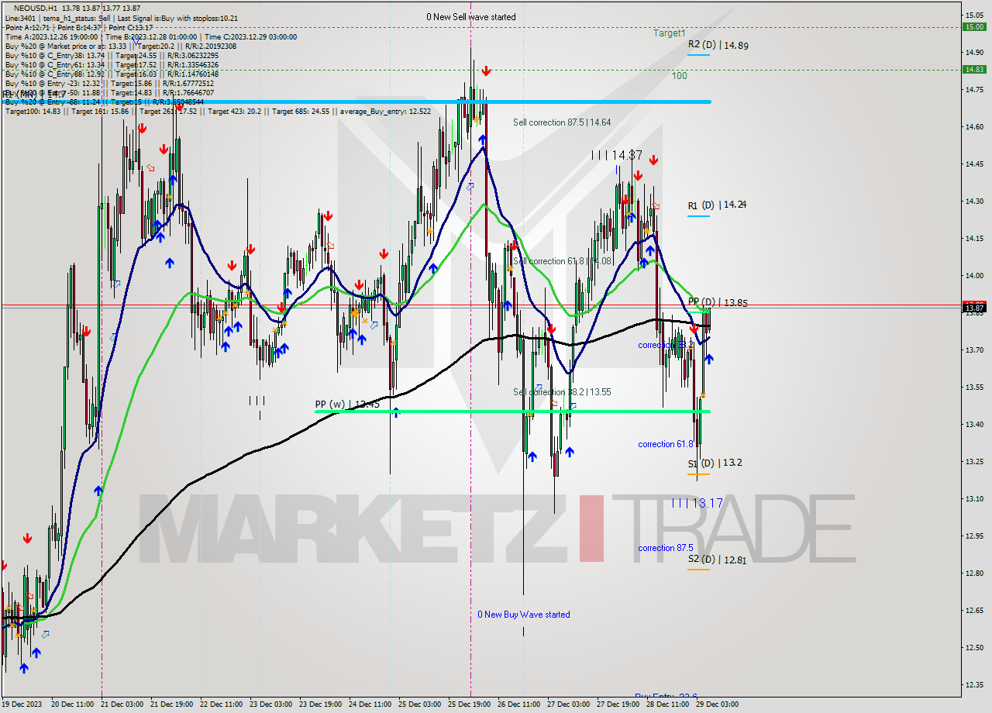The width and height of the screenshot is (992, 713).
Task: Click the 'PP (D) | 13.85' pivot label
Action: 718,302
